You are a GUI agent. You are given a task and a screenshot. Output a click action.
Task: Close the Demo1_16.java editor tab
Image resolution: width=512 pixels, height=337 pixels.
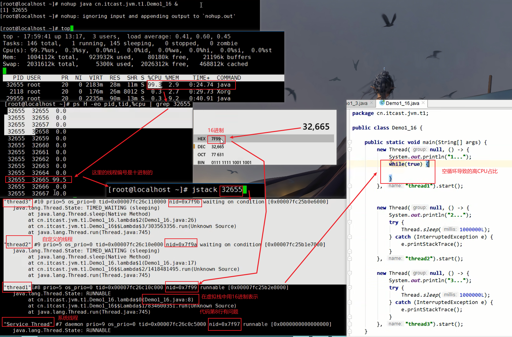click(423, 103)
